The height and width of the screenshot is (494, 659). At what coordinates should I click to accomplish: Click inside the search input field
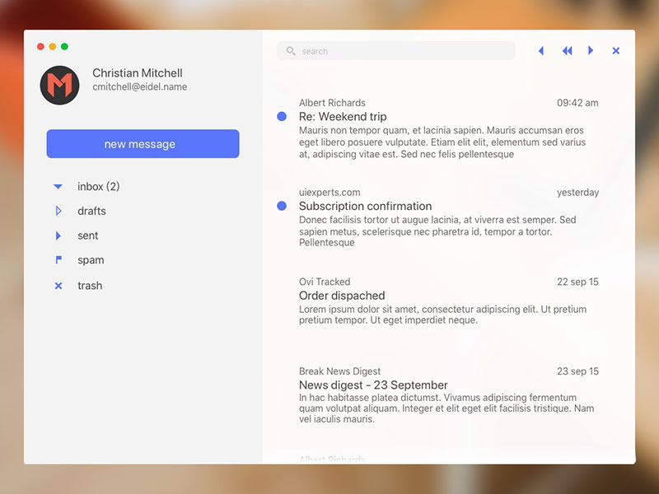pos(404,51)
